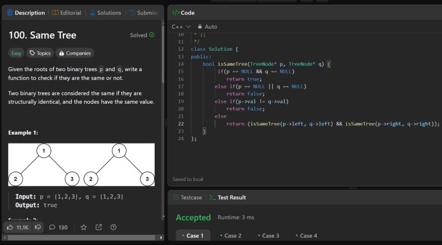Click the 'class Solution {' code line

click(214, 49)
